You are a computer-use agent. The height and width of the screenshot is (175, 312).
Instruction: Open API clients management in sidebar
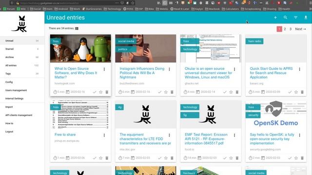click(22, 115)
